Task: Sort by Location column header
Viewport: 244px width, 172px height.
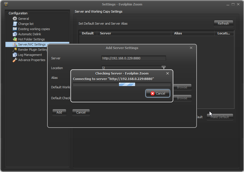Action: pyautogui.click(x=224, y=33)
